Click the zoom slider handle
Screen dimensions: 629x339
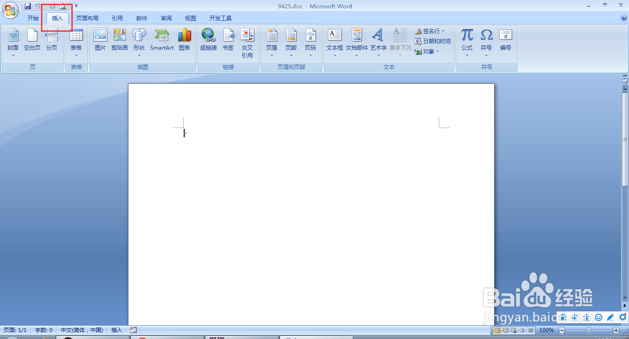click(588, 330)
